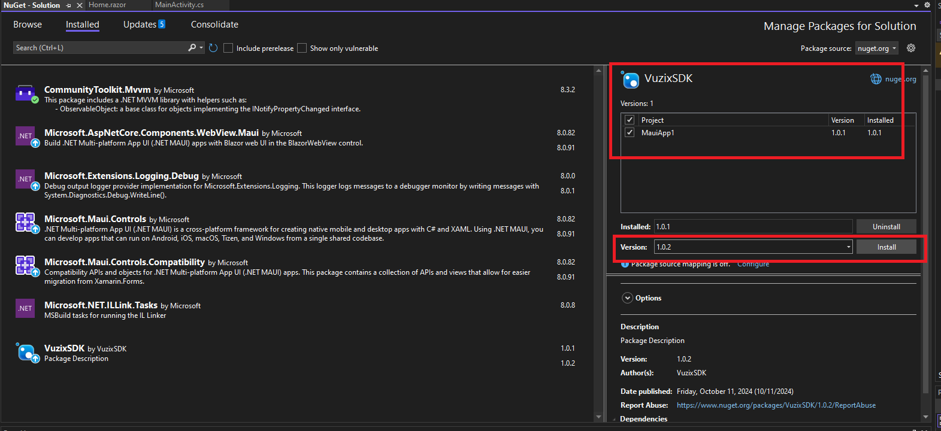Select Microsoft.Extensions.Logging.Debug package title
This screenshot has width=941, height=431.
[x=122, y=176]
